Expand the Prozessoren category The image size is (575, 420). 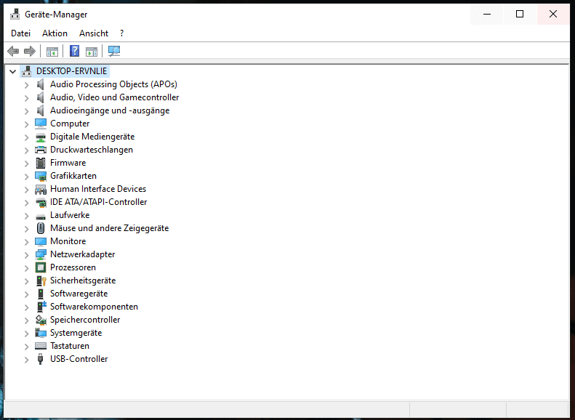click(26, 268)
